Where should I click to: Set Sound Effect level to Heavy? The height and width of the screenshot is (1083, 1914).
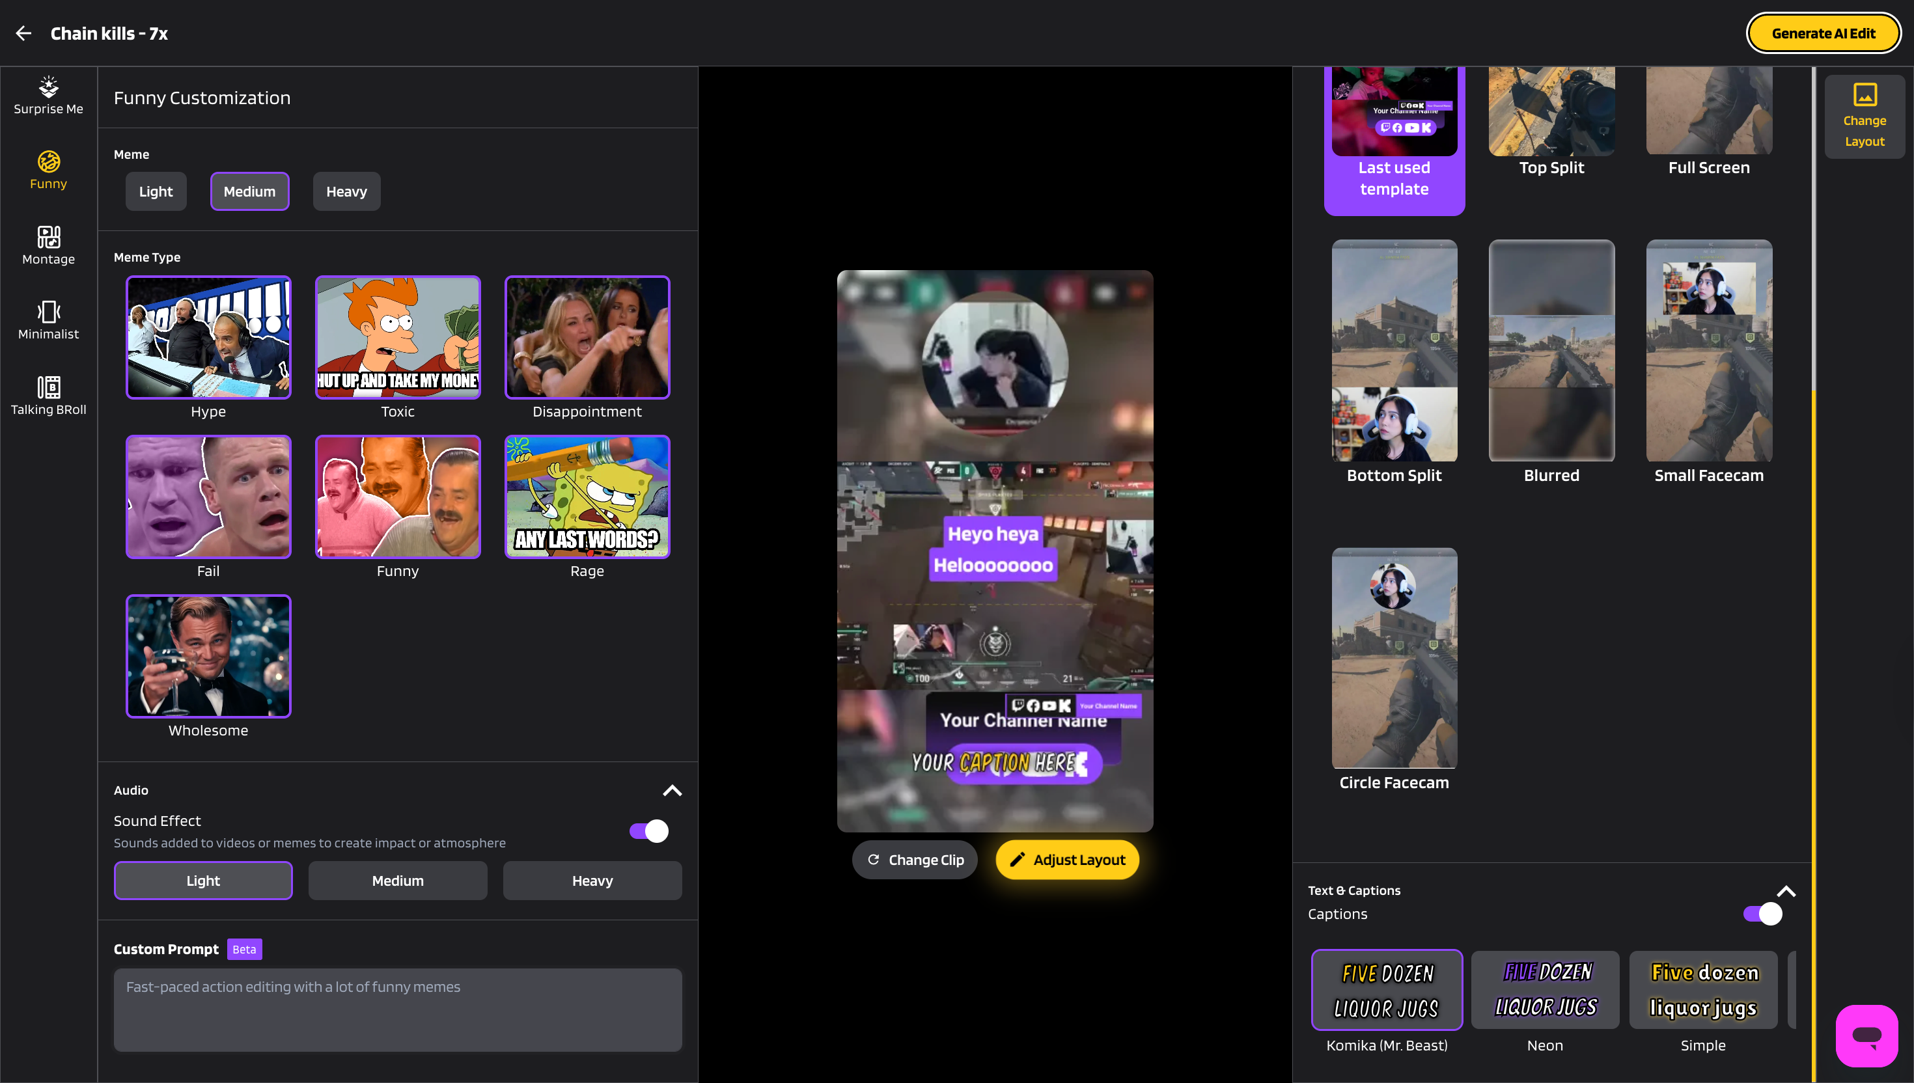point(592,881)
